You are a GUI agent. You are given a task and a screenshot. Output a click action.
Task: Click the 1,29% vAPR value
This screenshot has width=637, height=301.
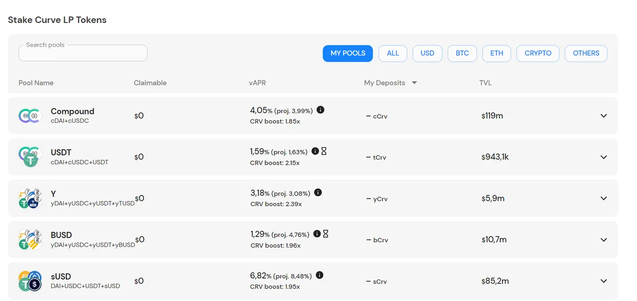pyautogui.click(x=260, y=234)
